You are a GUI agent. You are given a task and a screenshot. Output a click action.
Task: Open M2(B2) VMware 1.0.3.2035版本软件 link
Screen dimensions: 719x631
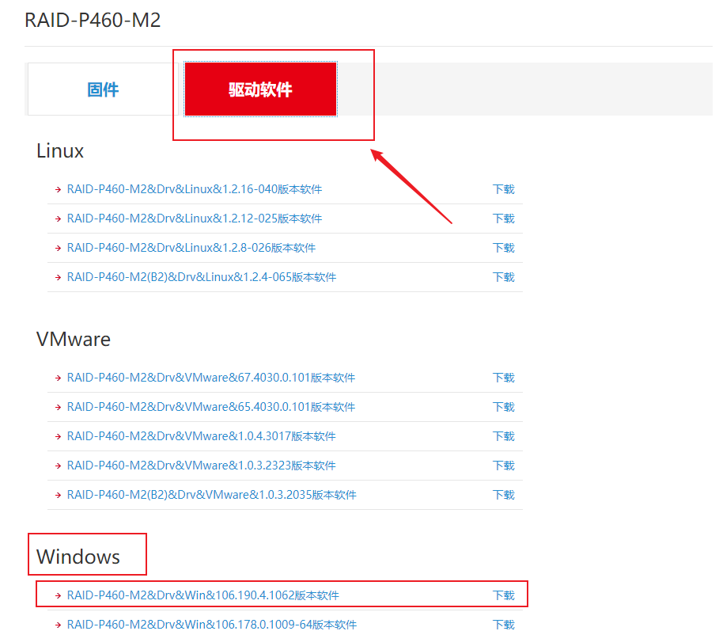[x=212, y=495]
